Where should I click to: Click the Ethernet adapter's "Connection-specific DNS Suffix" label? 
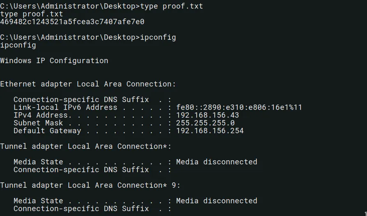tap(81, 100)
